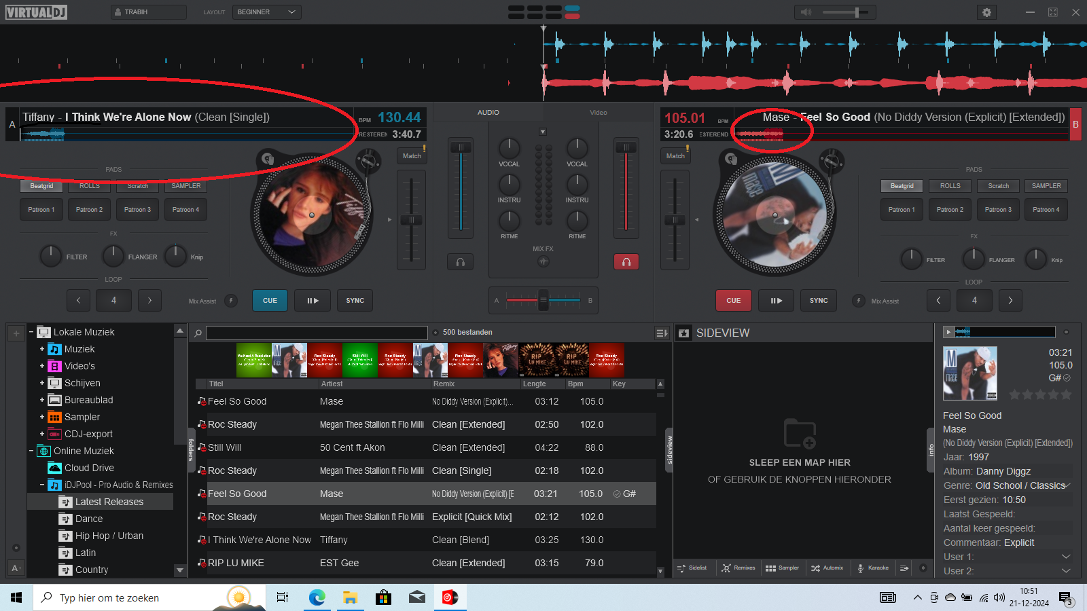Select Beatgrid pad mode on deck B
Image resolution: width=1087 pixels, height=611 pixels.
[902, 186]
